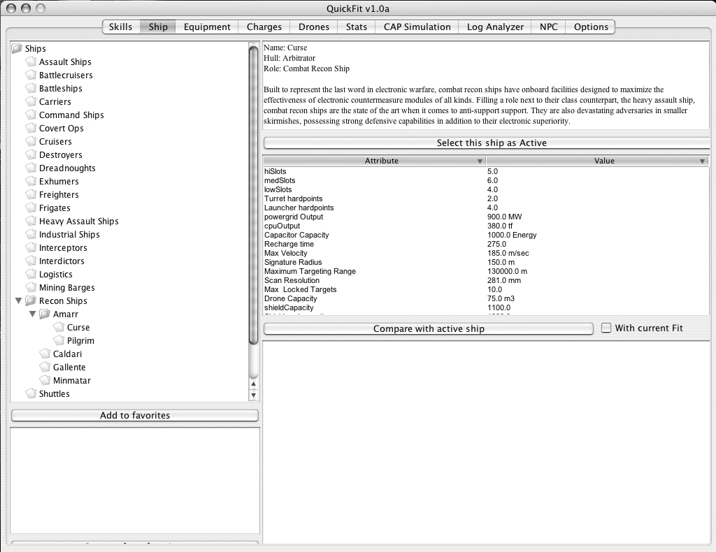Image resolution: width=716 pixels, height=552 pixels.
Task: Select the powergrid Output row
Action: [486, 217]
